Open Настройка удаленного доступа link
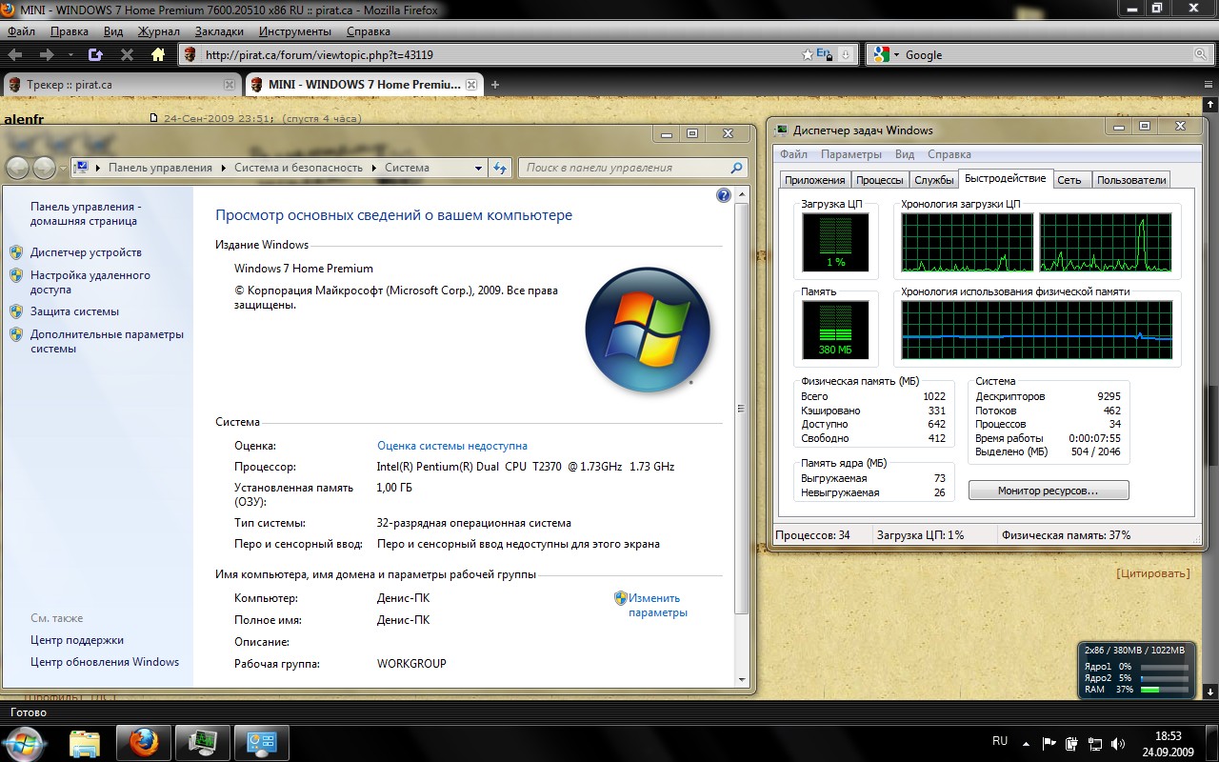 (90, 282)
